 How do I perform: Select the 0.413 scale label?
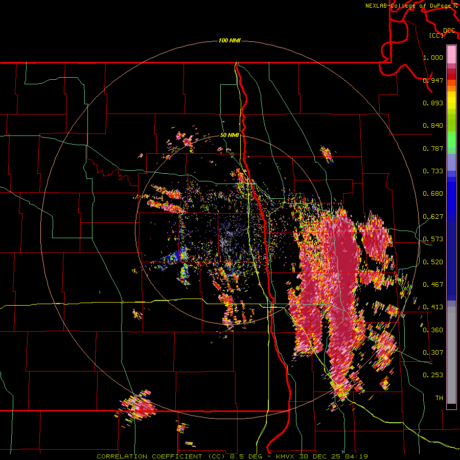coord(433,307)
